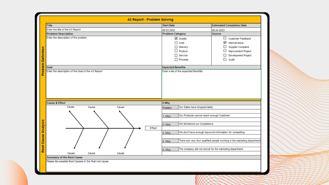
Task: Enable the Delivery checkbox
Action: (x=176, y=47)
